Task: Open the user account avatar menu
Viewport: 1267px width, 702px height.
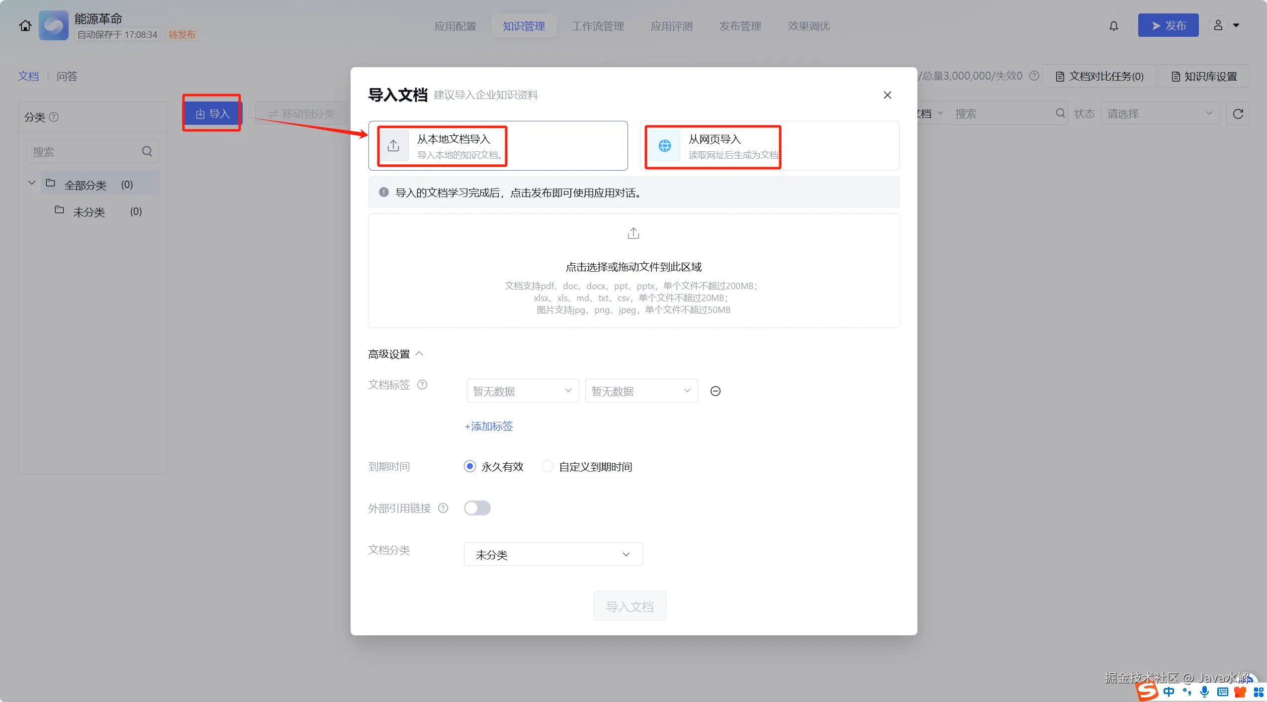Action: pos(1218,25)
